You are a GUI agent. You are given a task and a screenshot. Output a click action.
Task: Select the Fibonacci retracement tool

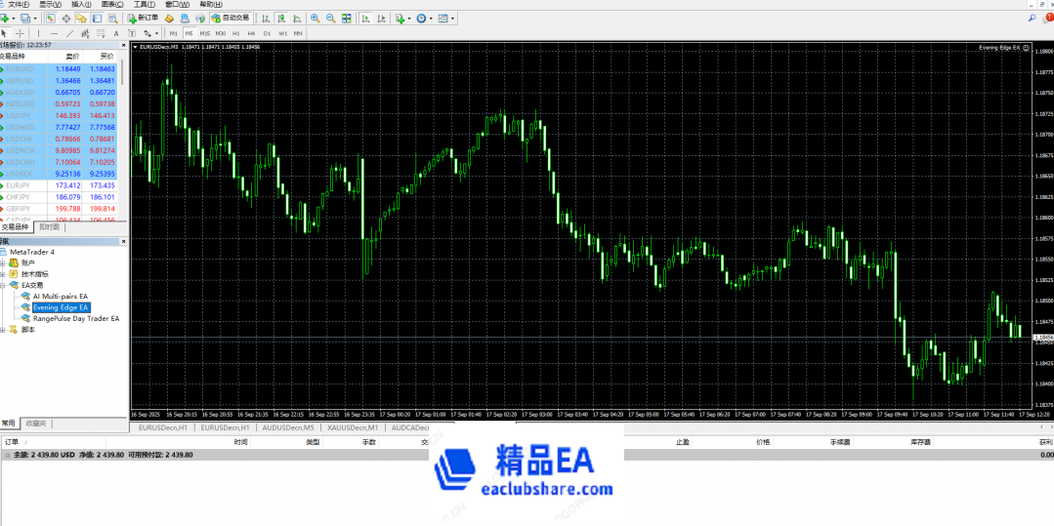[101, 33]
